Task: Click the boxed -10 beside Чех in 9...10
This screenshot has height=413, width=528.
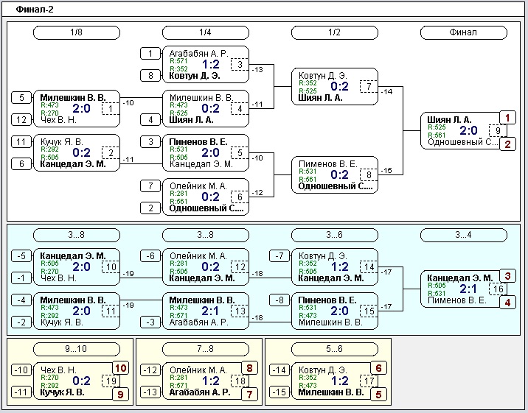Action: [21, 370]
